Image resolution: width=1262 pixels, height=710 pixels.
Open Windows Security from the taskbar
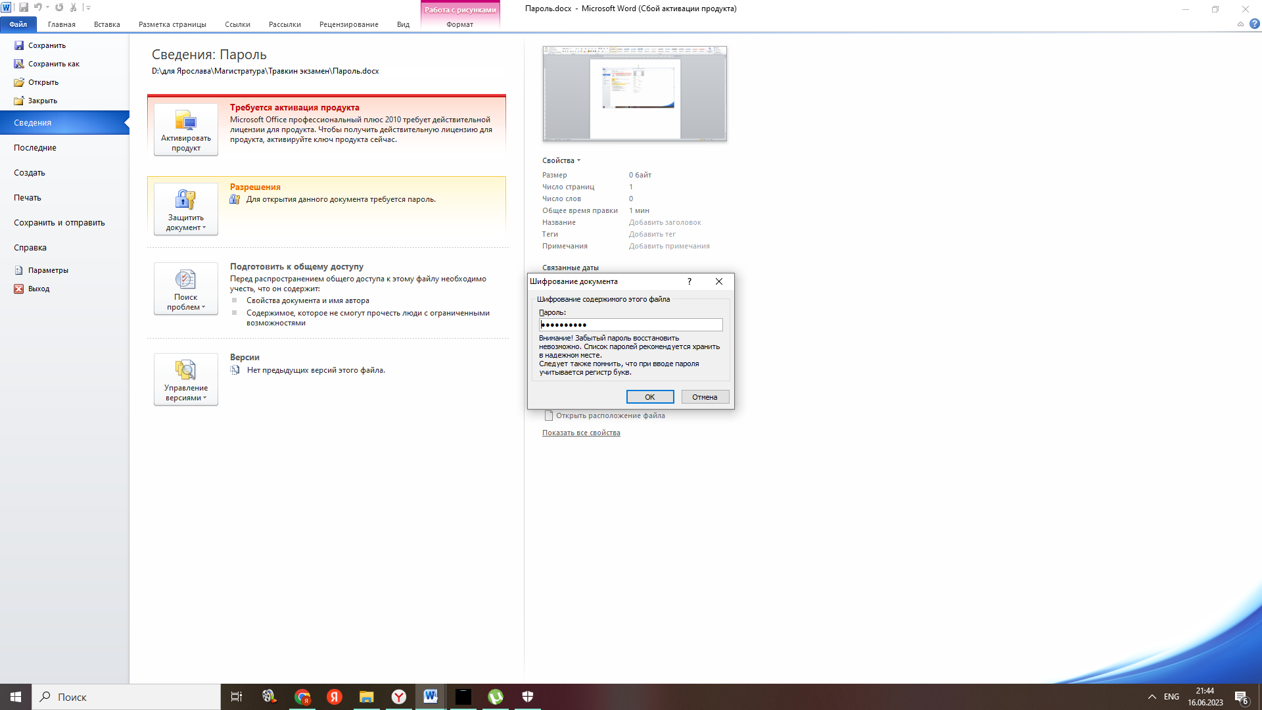coord(528,697)
